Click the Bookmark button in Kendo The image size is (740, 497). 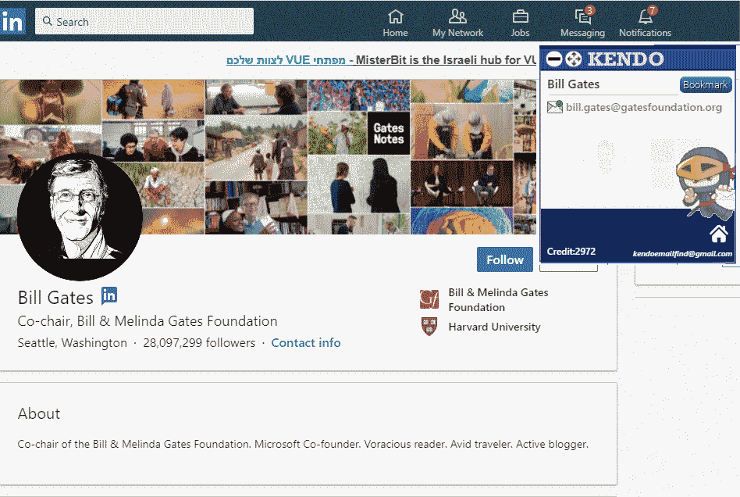(705, 85)
